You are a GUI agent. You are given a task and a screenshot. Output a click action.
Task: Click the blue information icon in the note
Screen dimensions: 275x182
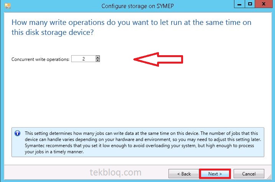(x=17, y=133)
